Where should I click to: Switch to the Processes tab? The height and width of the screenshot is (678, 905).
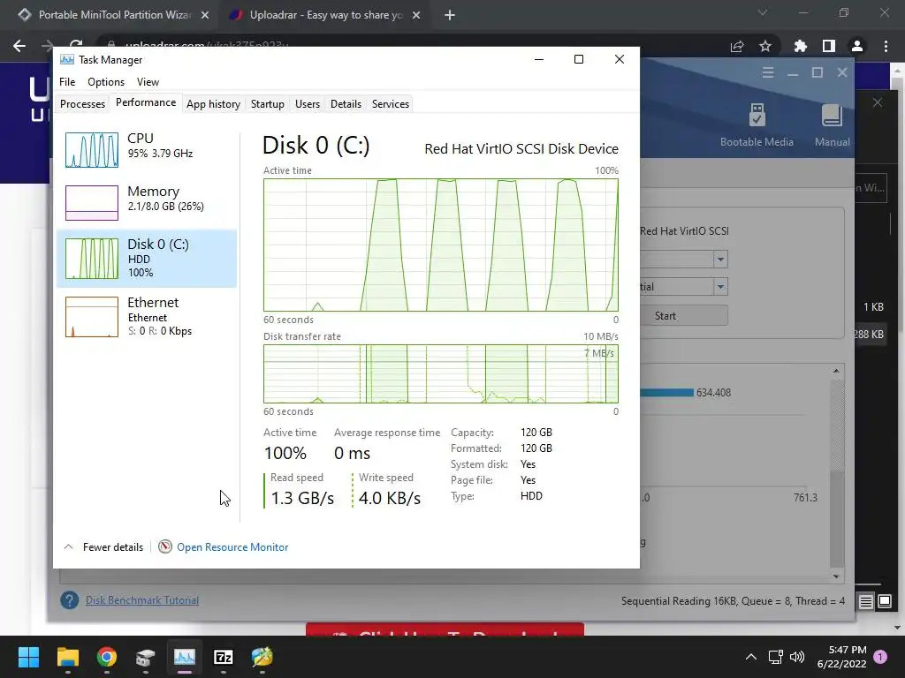[82, 104]
